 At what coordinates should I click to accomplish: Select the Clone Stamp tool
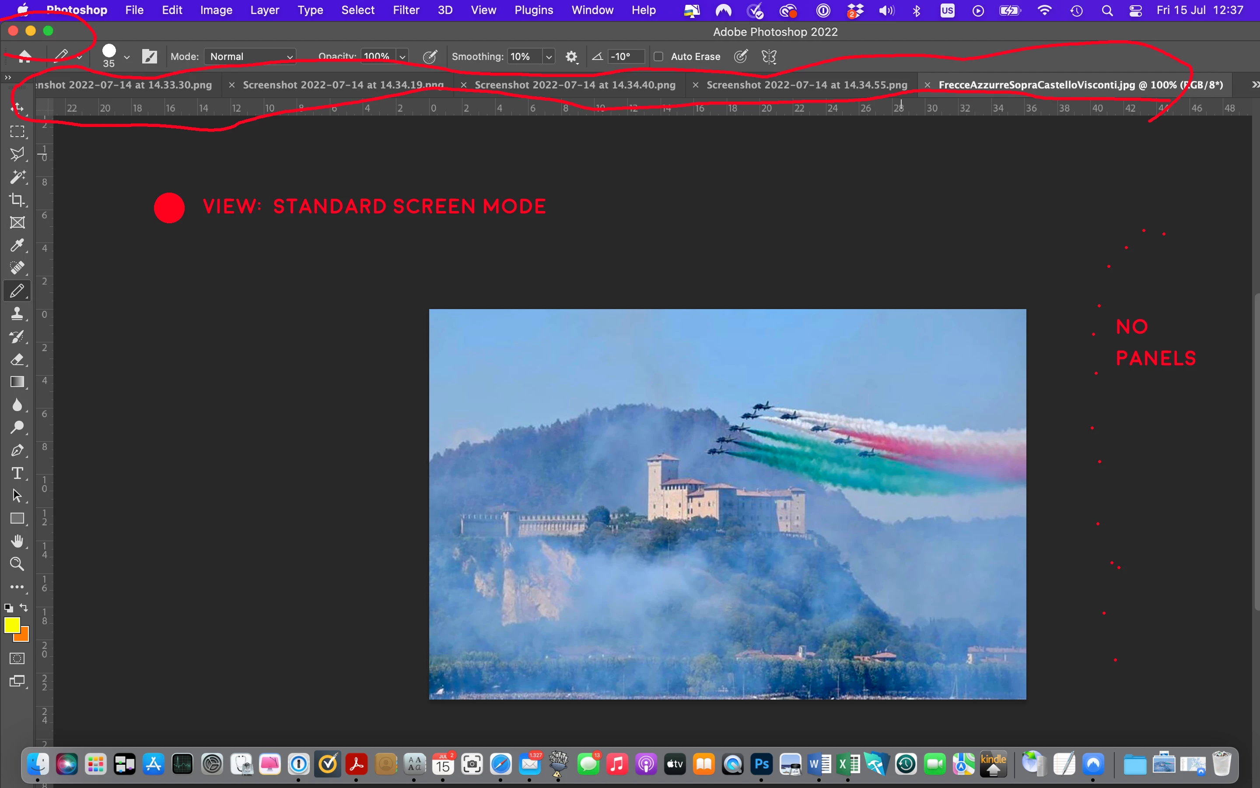point(17,313)
